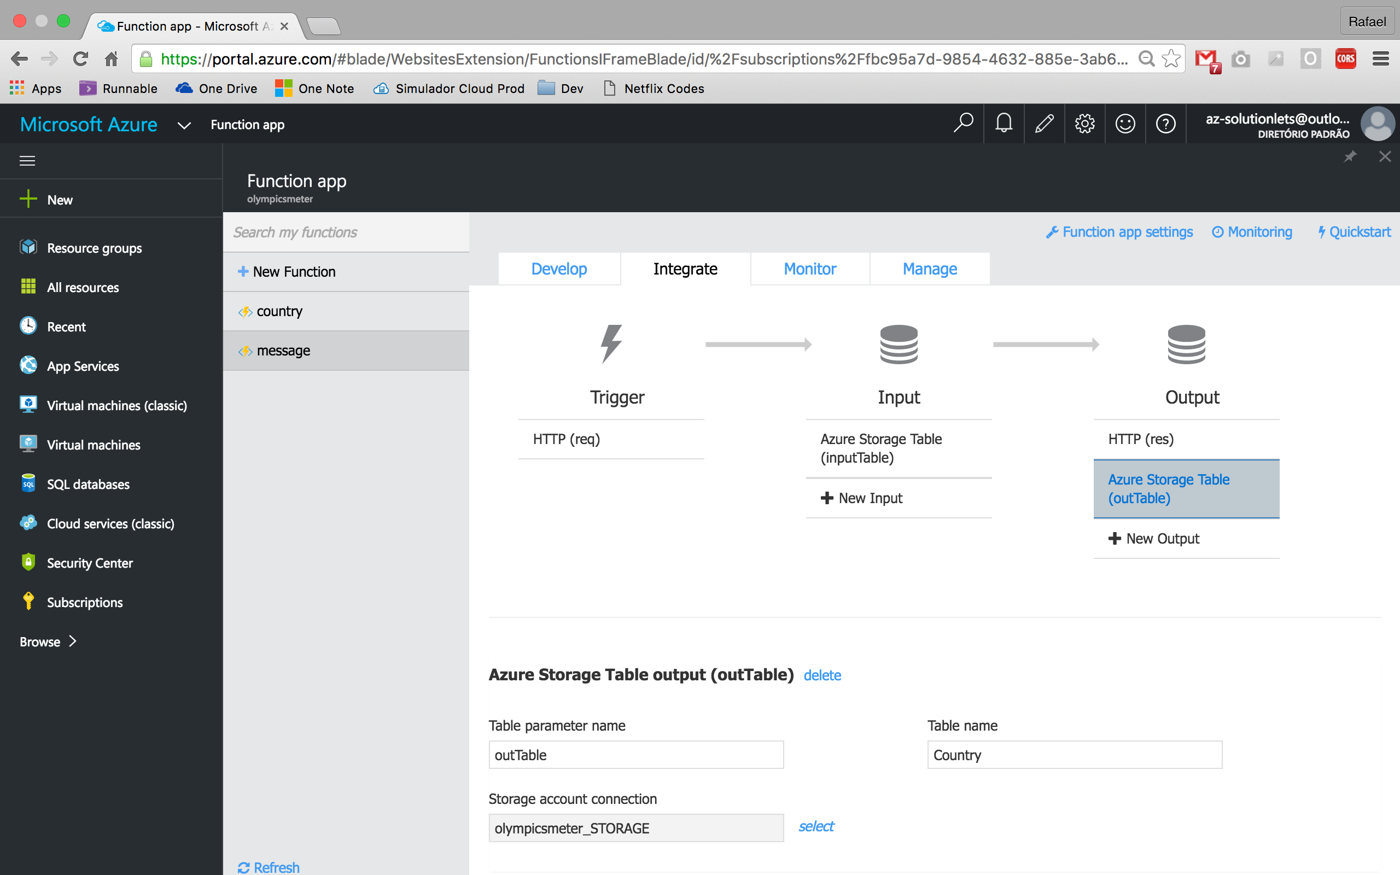
Task: Click the smiley feedback icon
Action: pyautogui.click(x=1125, y=123)
